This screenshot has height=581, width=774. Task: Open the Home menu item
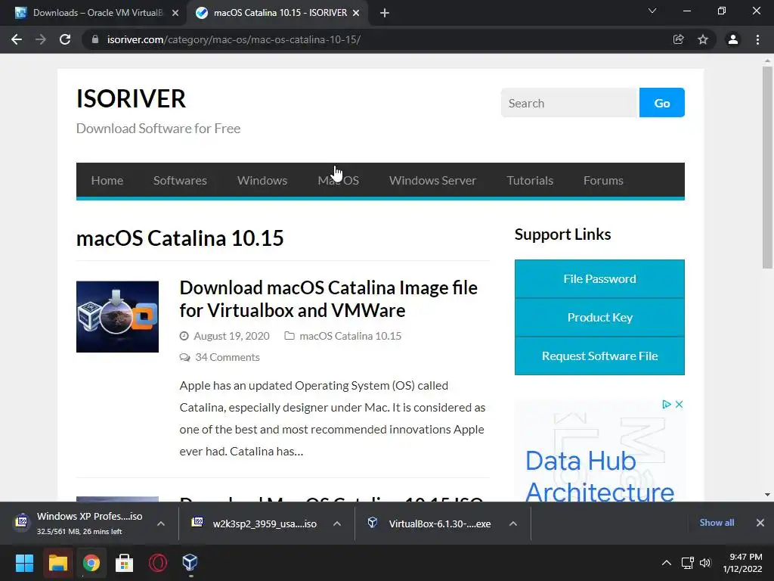coord(107,180)
